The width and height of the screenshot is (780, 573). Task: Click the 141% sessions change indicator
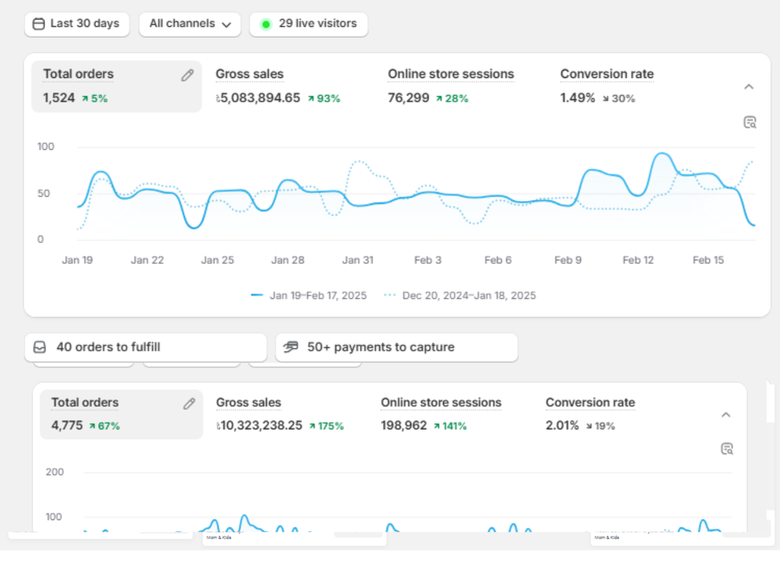[450, 426]
